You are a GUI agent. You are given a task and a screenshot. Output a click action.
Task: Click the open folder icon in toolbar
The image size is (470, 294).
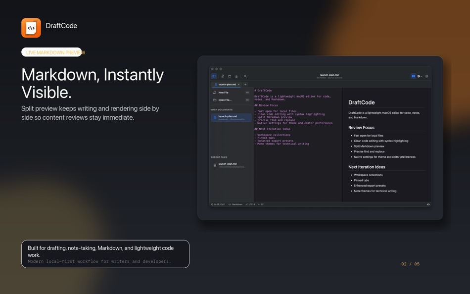pyautogui.click(x=230, y=76)
